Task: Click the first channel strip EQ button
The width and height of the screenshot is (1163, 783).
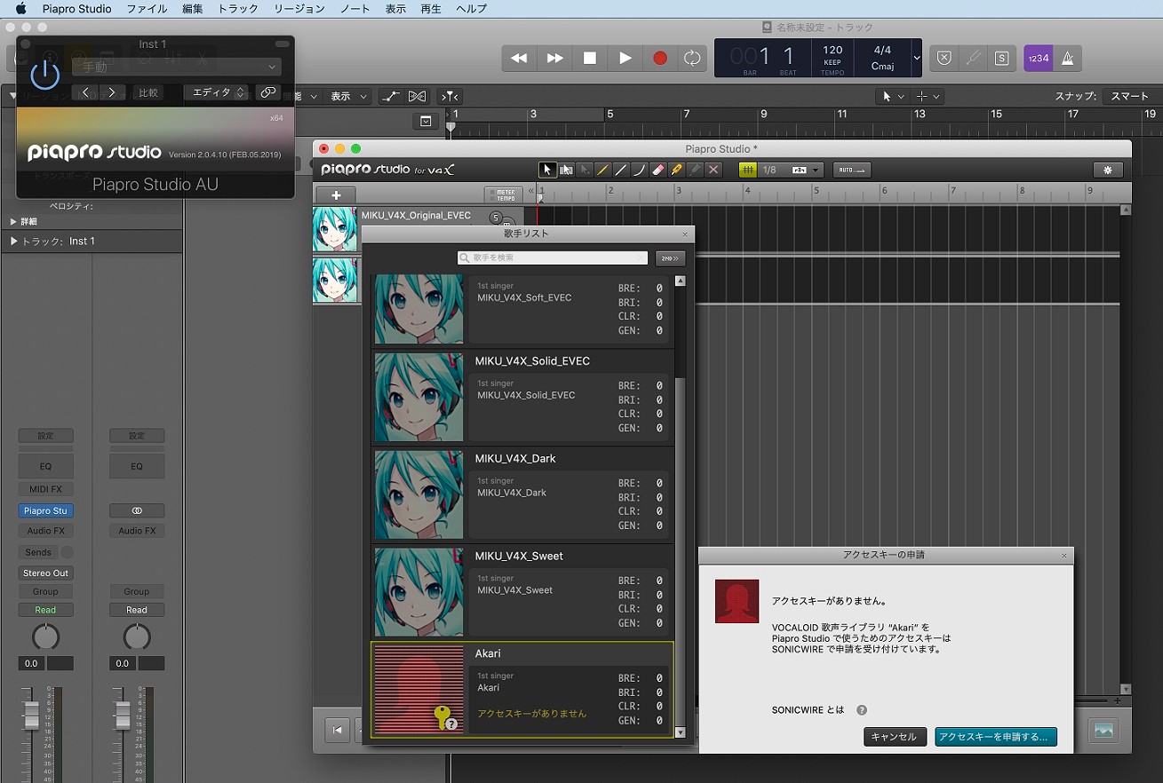Action: pos(45,466)
